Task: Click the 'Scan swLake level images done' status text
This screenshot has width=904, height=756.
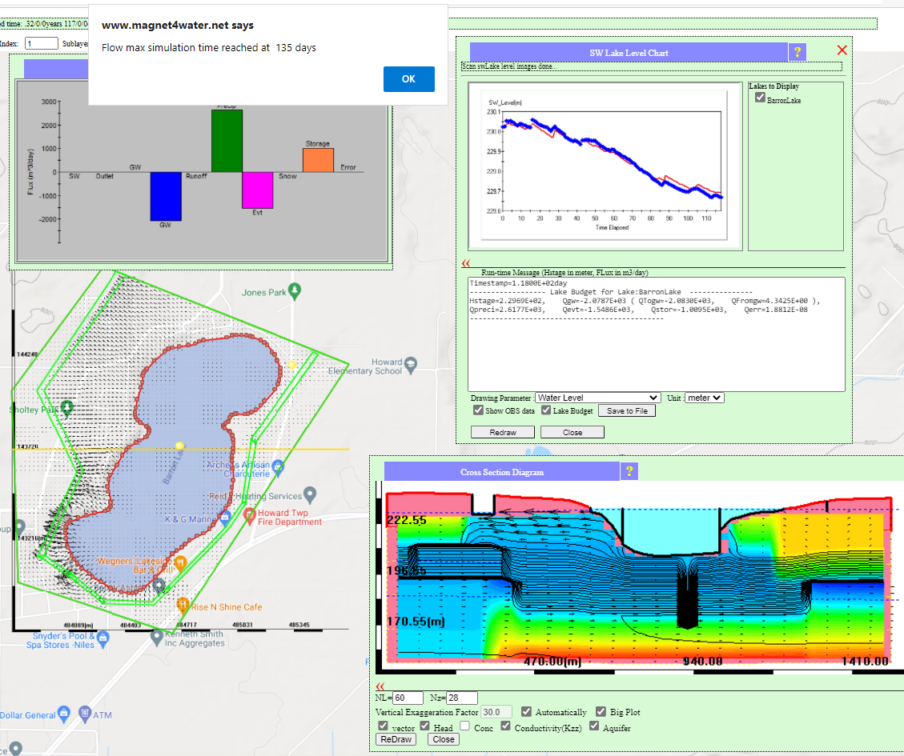Action: pyautogui.click(x=508, y=66)
